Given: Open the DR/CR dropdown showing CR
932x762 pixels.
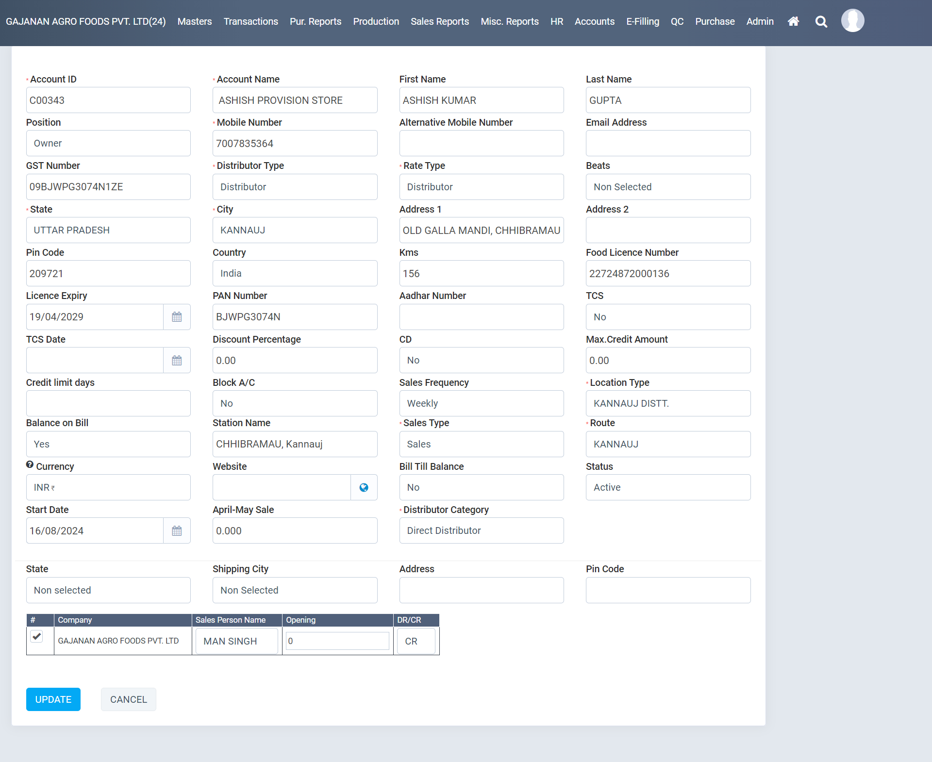Looking at the screenshot, I should [x=416, y=641].
